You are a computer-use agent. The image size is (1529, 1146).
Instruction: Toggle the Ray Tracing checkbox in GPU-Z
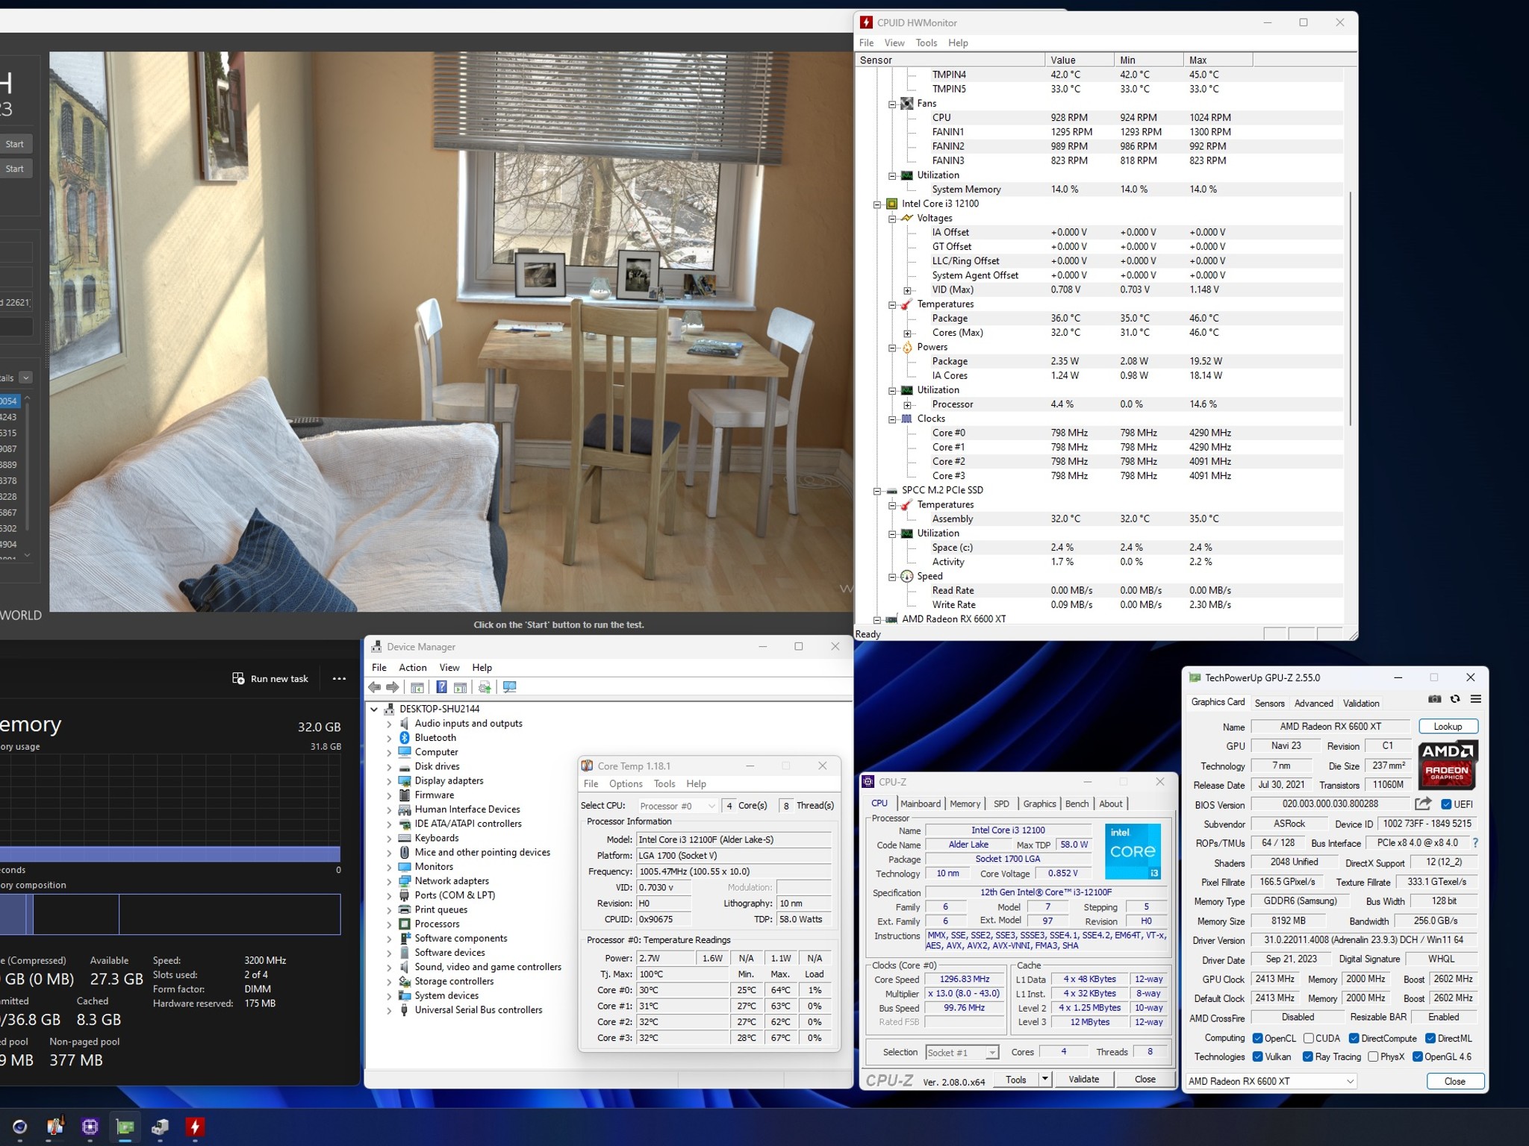(1307, 1056)
